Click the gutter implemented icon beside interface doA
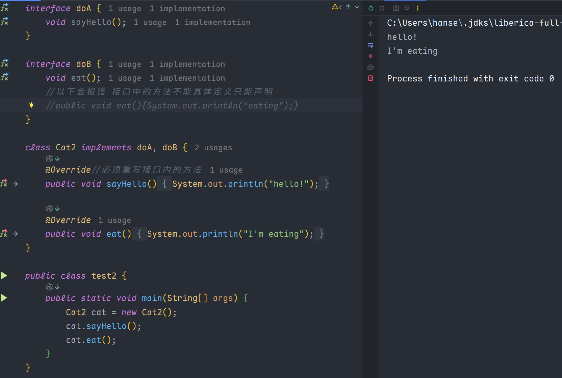The height and width of the screenshot is (378, 562). point(4,7)
